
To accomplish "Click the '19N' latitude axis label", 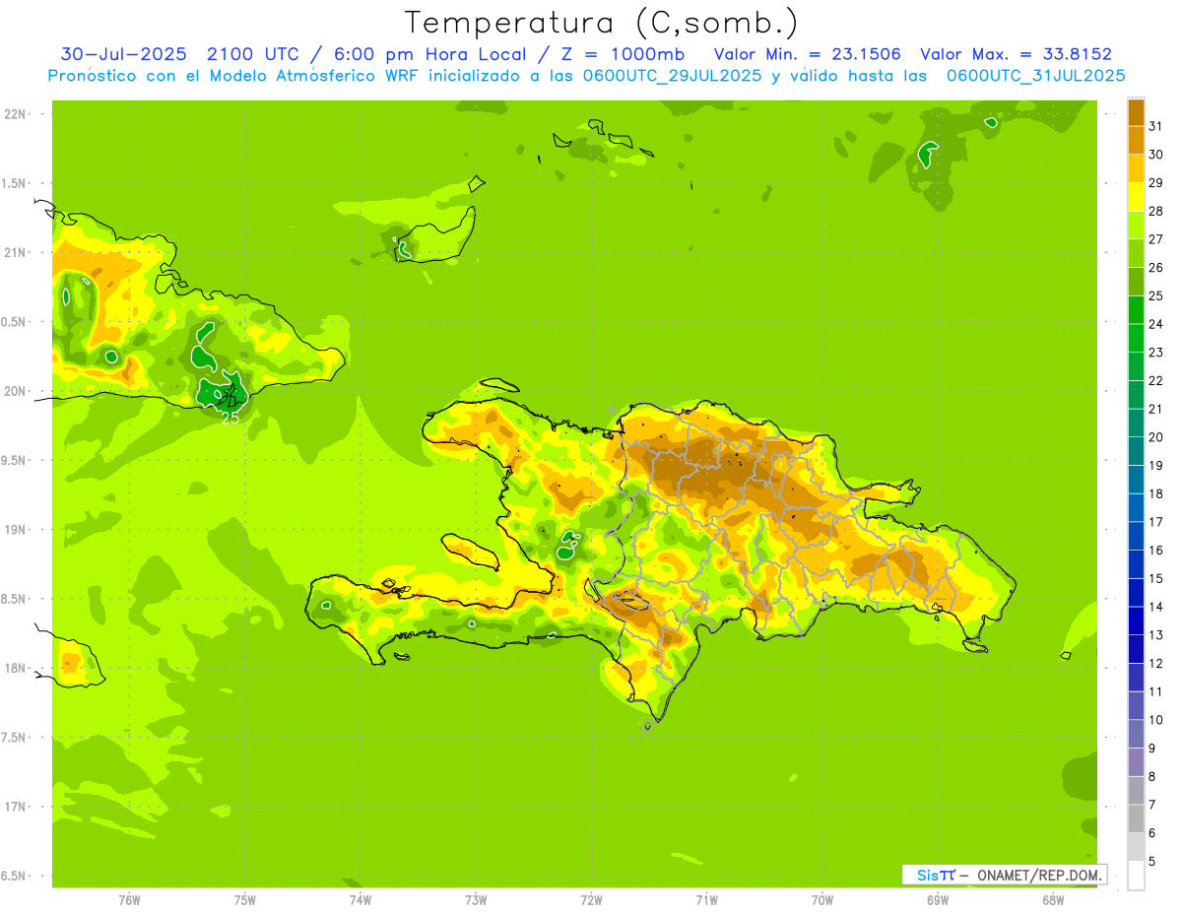I will click(x=15, y=530).
